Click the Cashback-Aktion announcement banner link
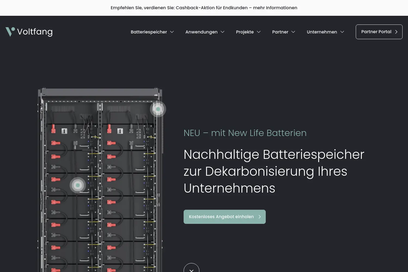Viewport: 408px width, 272px height. coord(204,8)
